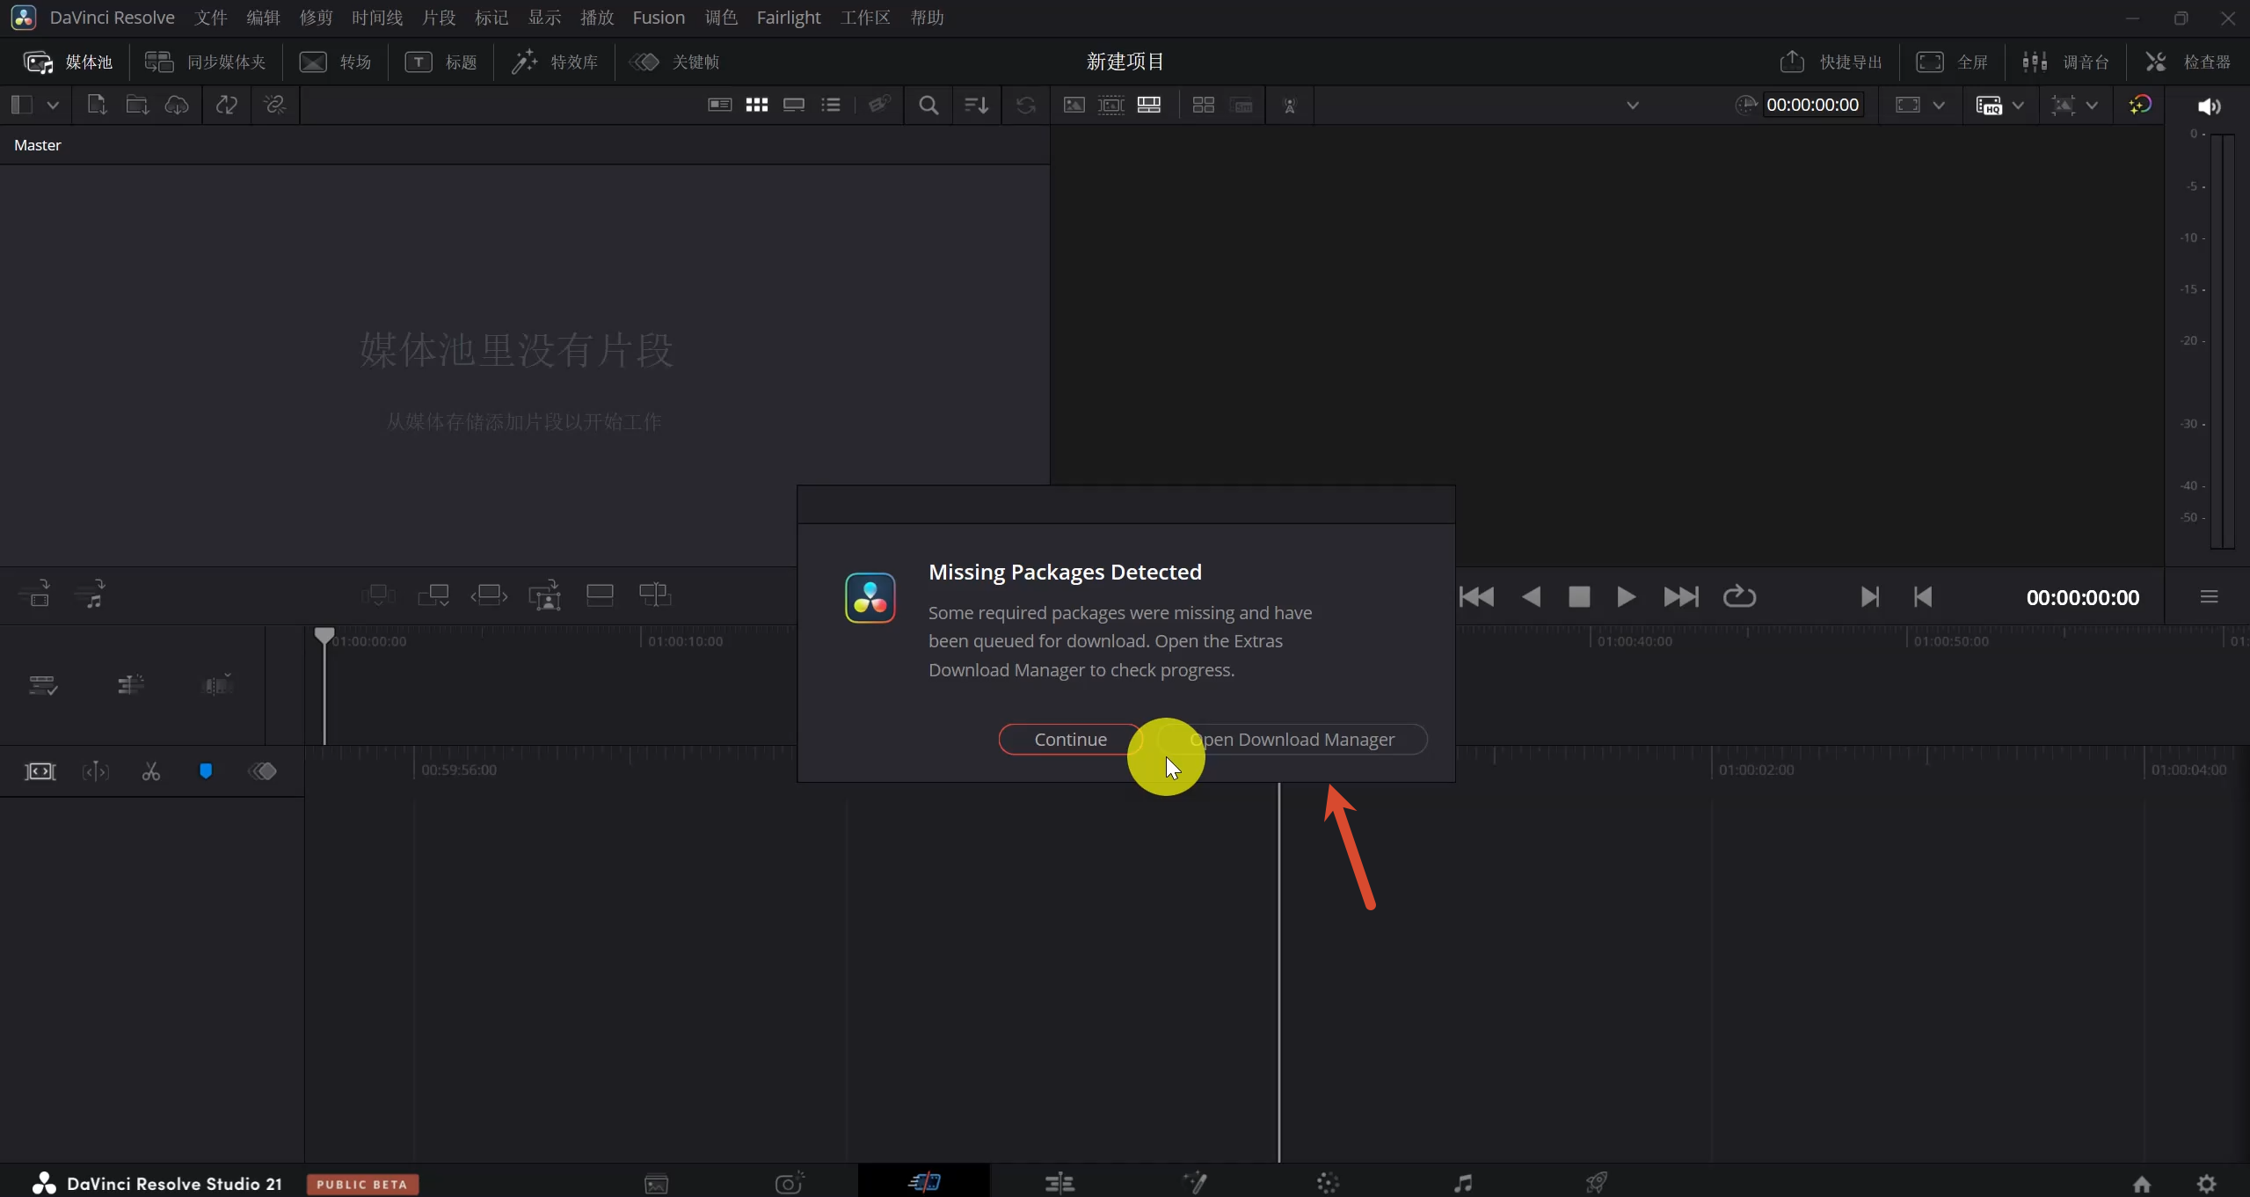Select the scissors split clip tool
The width and height of the screenshot is (2250, 1197).
(x=150, y=771)
